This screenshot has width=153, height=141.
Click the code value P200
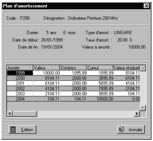coord(25,18)
